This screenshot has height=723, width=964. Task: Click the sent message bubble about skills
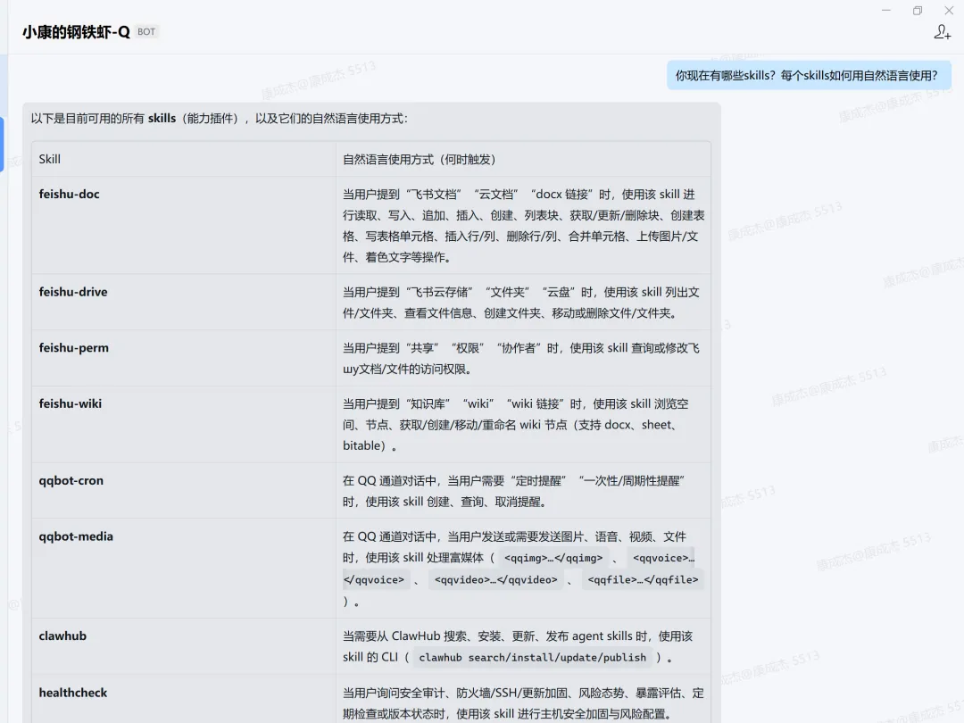point(809,76)
